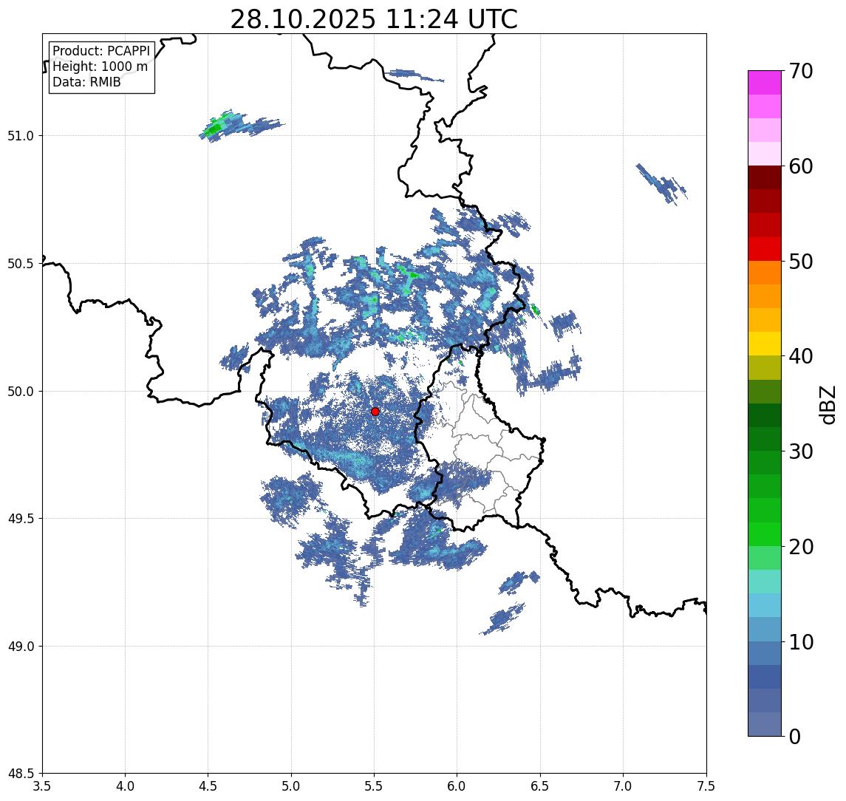Image resolution: width=846 pixels, height=801 pixels.
Task: Click the colorbar tick label 70
Action: [x=801, y=71]
